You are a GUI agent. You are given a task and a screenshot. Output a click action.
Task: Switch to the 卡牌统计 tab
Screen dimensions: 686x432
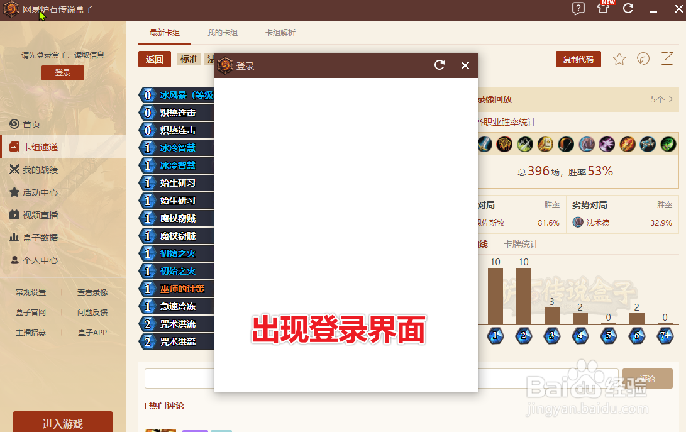(521, 244)
